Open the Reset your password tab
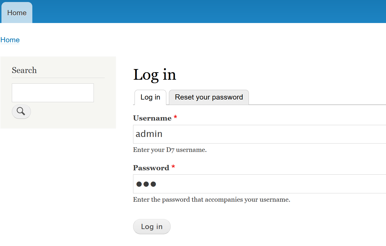 tap(209, 97)
